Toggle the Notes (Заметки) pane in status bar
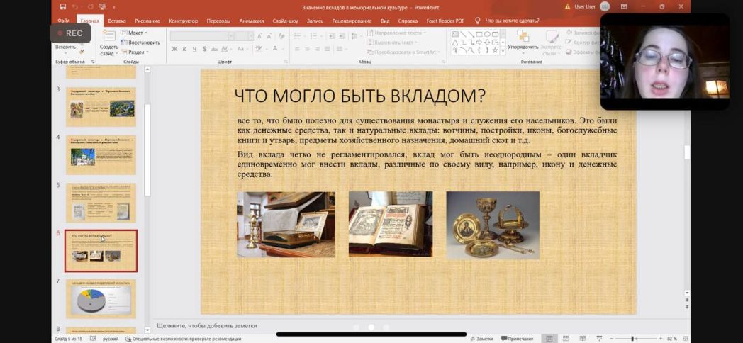The height and width of the screenshot is (343, 743). coord(481,339)
